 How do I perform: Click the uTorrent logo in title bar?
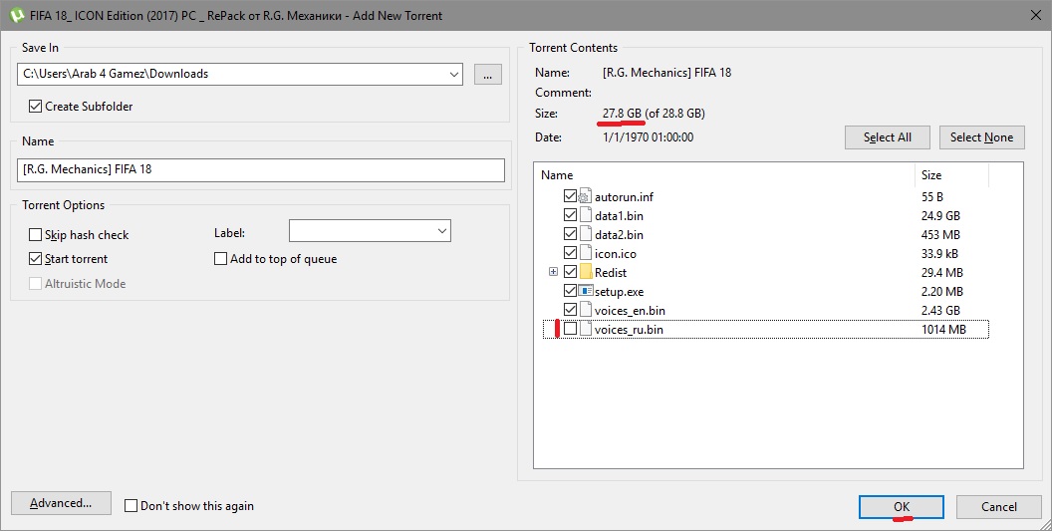17,15
